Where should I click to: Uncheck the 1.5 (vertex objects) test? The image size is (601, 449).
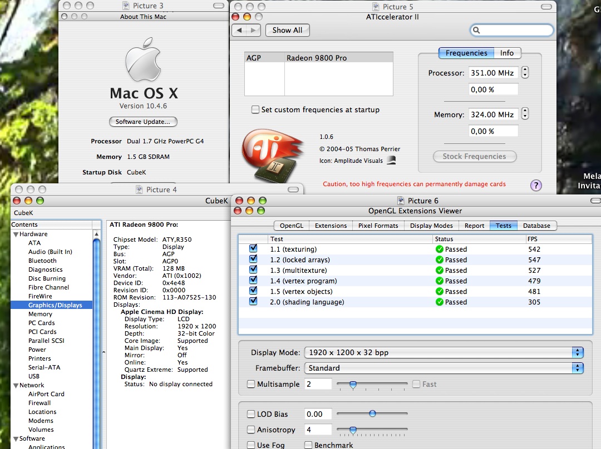tap(253, 291)
